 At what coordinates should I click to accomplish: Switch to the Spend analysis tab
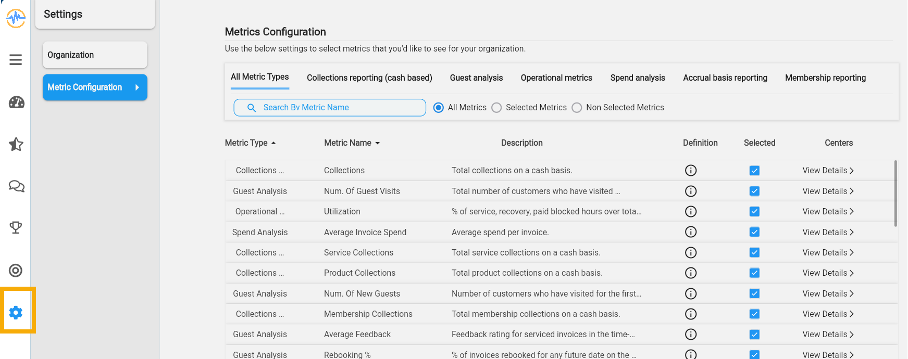click(x=638, y=78)
